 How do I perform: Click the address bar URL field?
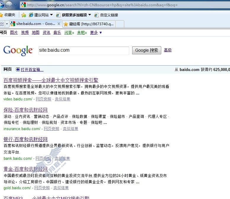coord(125,5)
